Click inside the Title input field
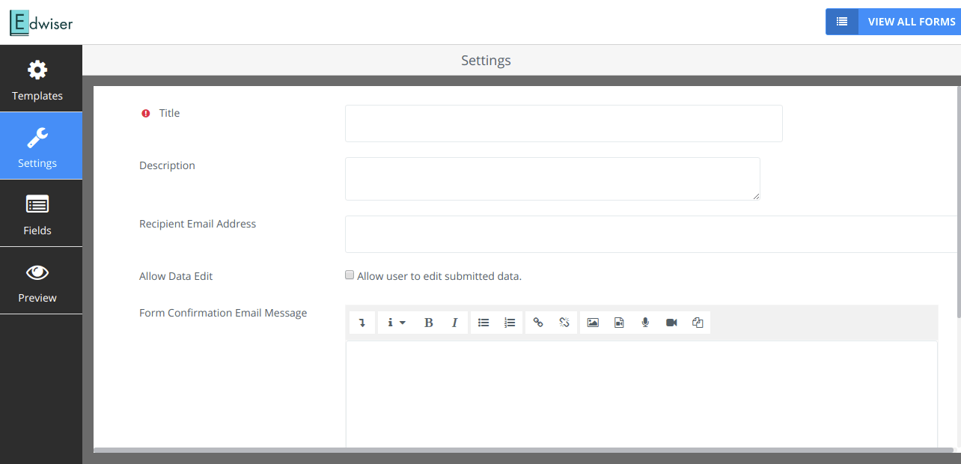 coord(563,123)
